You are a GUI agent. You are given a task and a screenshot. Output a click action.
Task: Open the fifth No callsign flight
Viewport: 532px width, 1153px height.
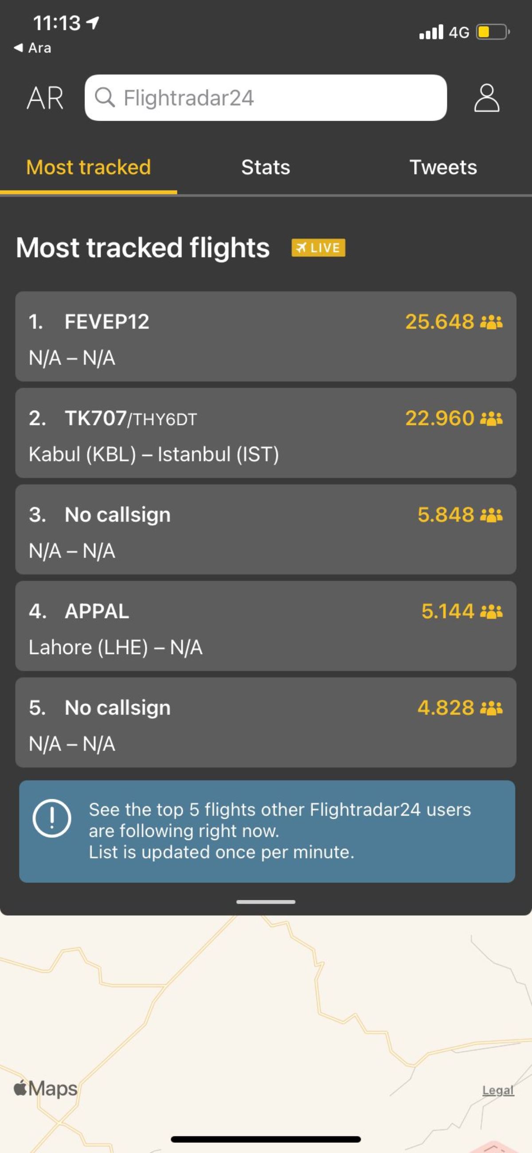[266, 722]
